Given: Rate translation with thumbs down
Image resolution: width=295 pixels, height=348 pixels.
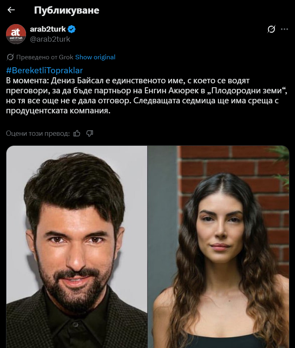Looking at the screenshot, I should 90,133.
